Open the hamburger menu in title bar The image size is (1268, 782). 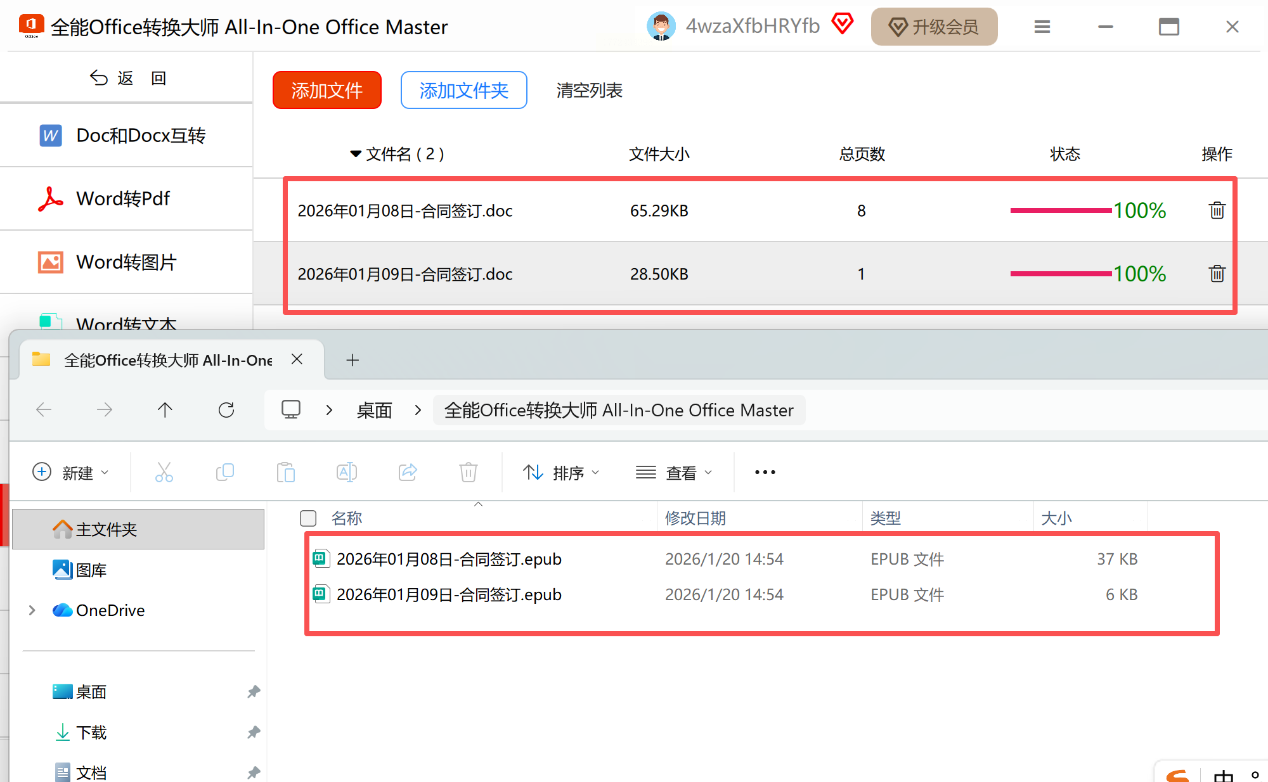pos(1042,27)
